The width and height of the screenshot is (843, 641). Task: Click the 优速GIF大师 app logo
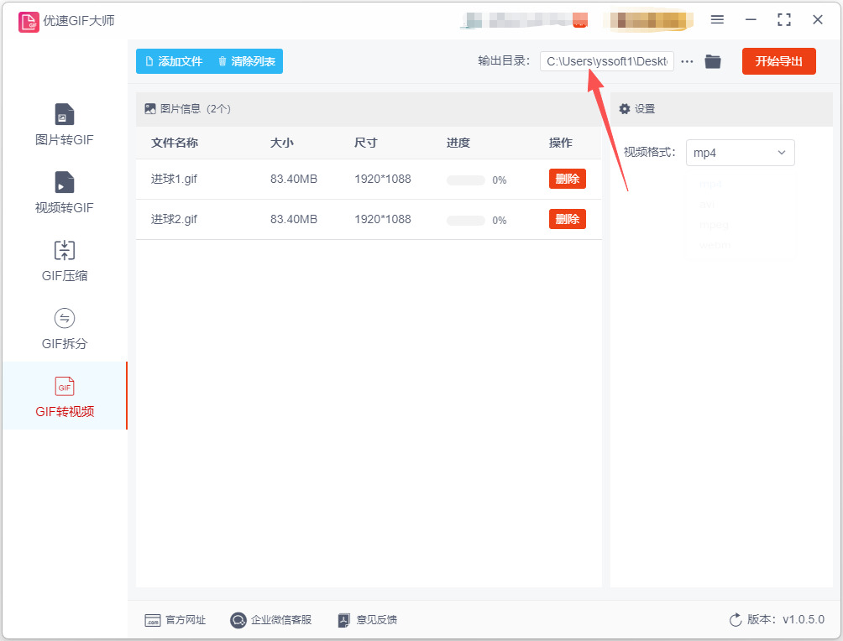pos(29,22)
